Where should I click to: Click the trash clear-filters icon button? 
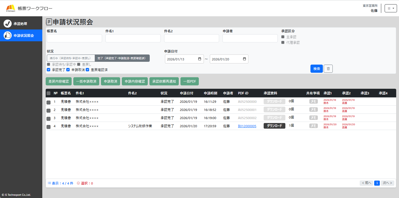(x=328, y=69)
